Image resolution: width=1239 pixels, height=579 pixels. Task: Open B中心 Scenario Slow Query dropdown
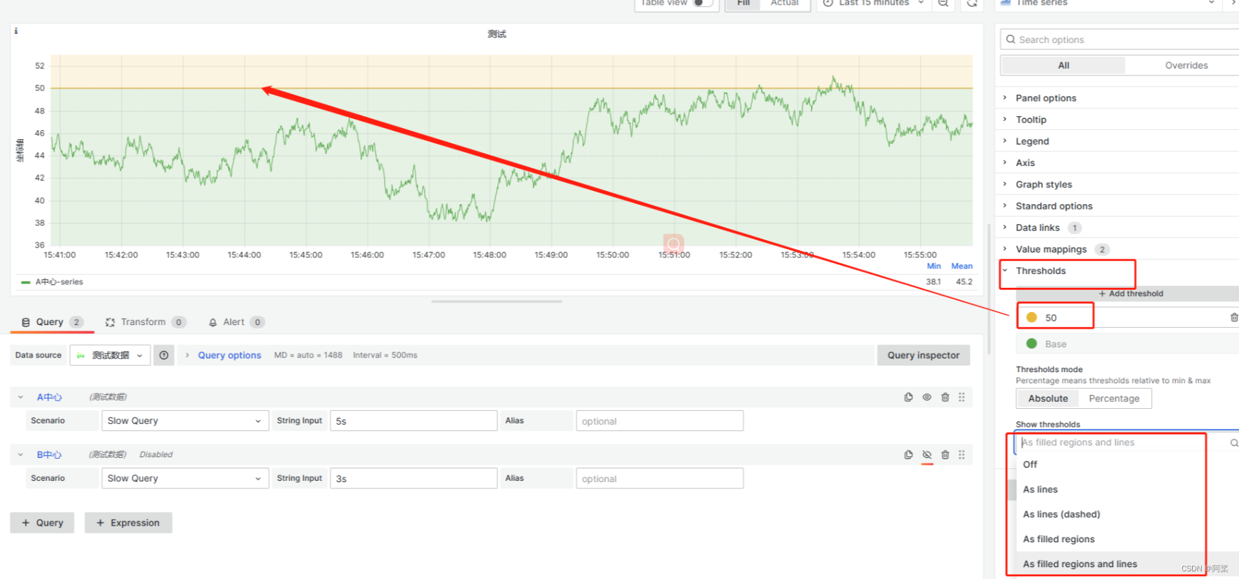tap(185, 478)
